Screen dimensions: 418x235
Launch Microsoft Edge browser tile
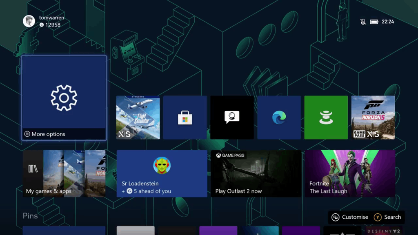279,117
